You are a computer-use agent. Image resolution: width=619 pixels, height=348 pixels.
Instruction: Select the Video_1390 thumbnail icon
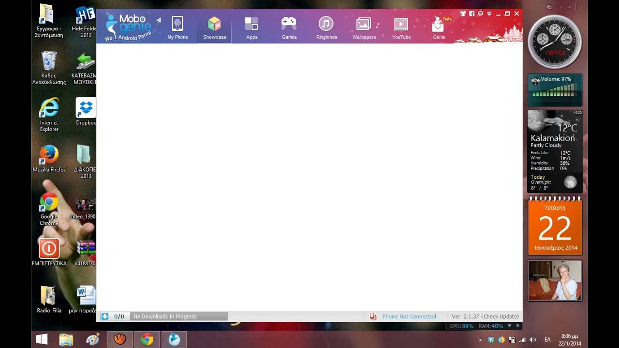(84, 208)
